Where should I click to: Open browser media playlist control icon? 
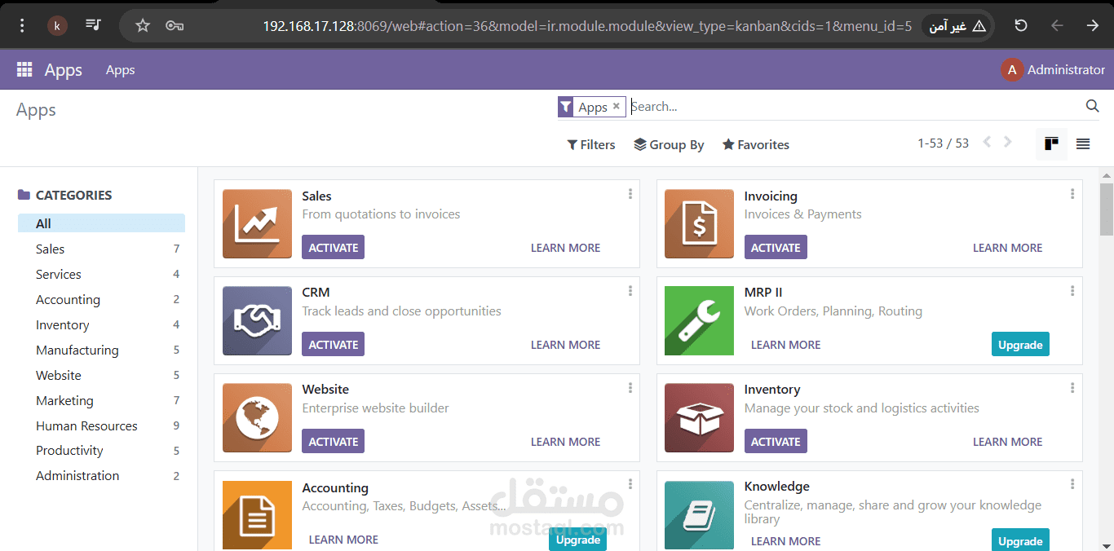point(93,25)
